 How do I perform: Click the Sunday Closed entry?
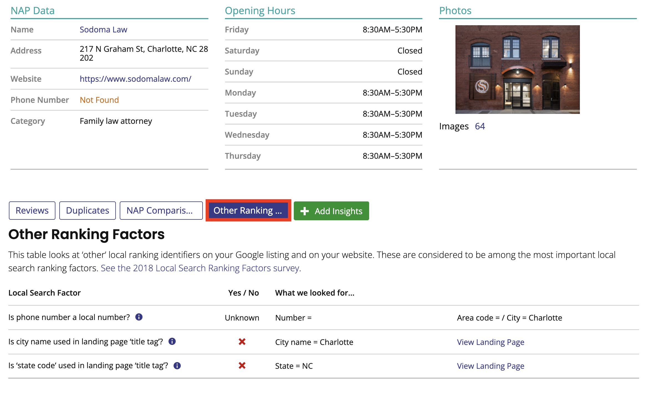coord(410,71)
